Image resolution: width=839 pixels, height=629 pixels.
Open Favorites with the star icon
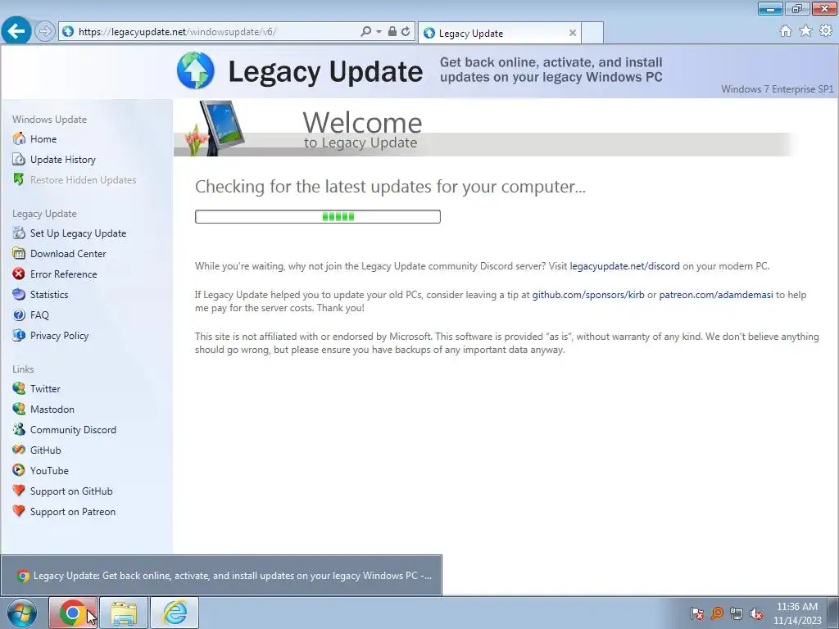[805, 31]
